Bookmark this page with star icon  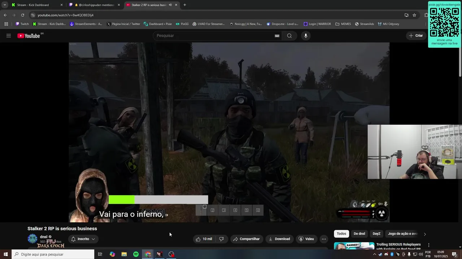pos(414,15)
